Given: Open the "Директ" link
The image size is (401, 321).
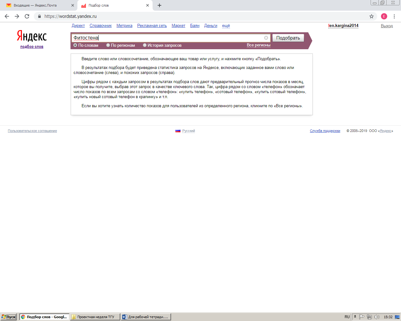Looking at the screenshot, I should click(78, 26).
